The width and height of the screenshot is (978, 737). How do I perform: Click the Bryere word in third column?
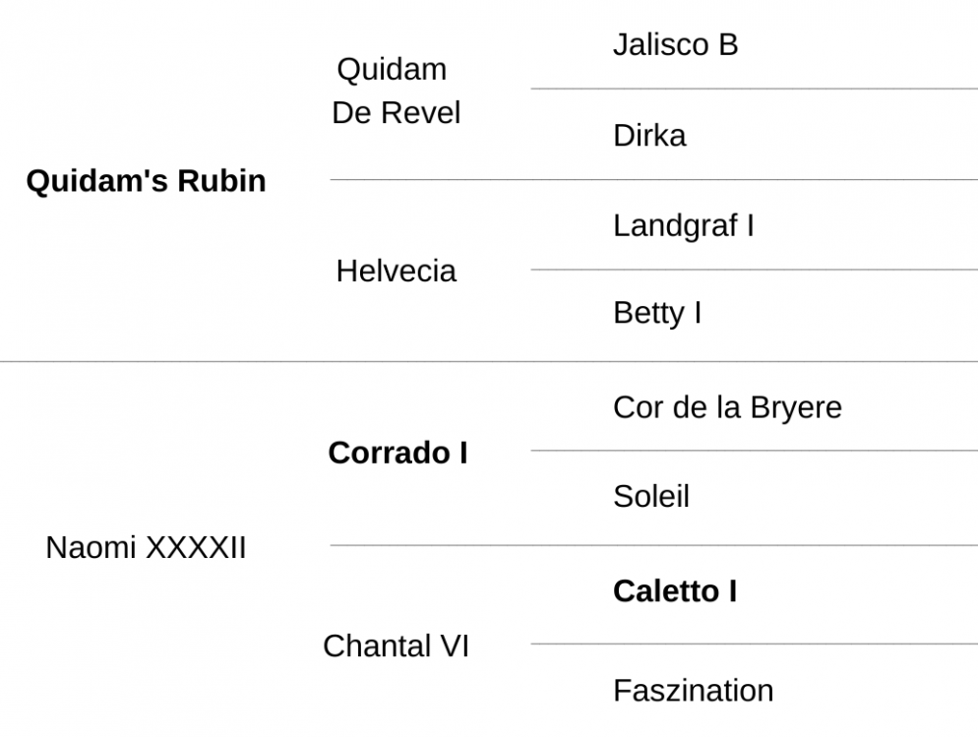796,407
